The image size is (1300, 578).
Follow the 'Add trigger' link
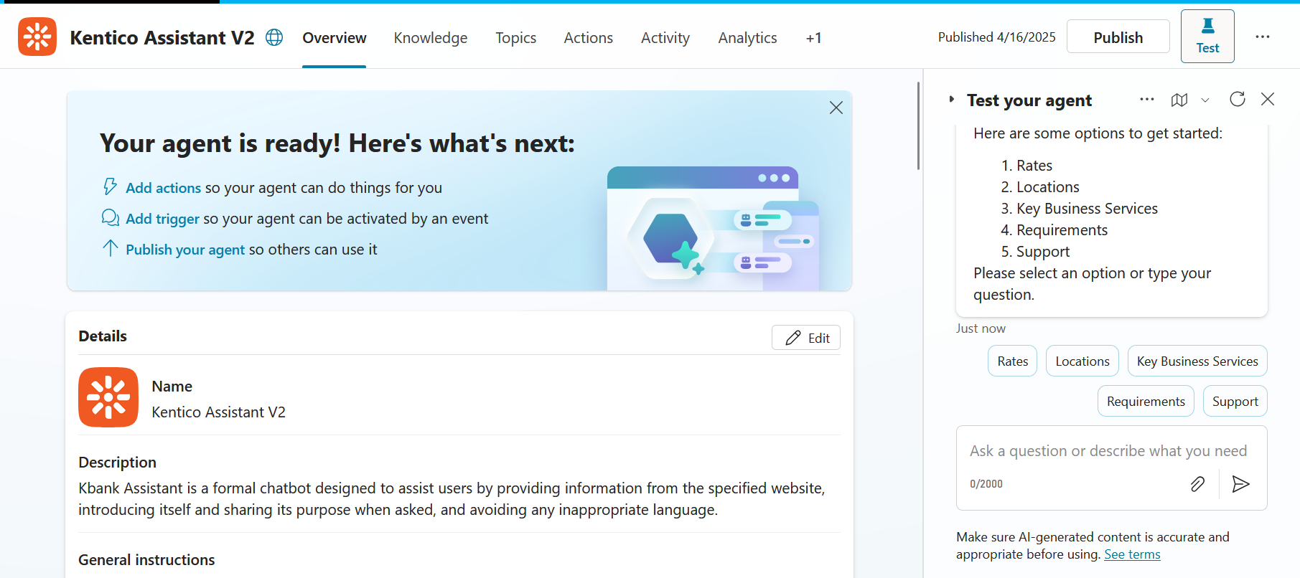[162, 219]
